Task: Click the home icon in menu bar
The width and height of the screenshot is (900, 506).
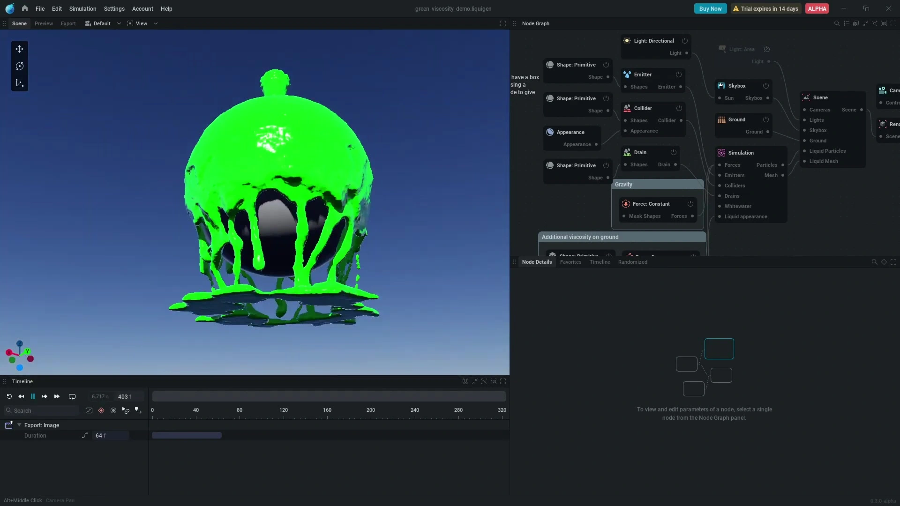Action: 25,8
